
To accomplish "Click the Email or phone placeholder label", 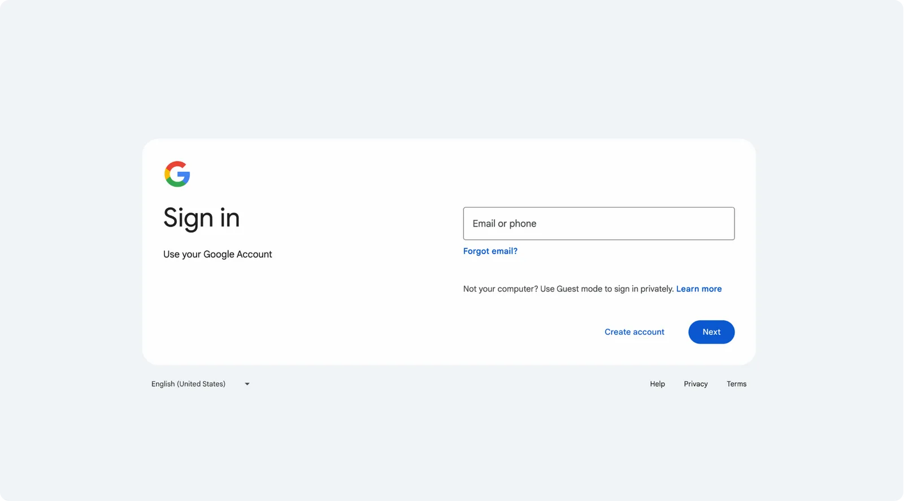I will [x=505, y=224].
